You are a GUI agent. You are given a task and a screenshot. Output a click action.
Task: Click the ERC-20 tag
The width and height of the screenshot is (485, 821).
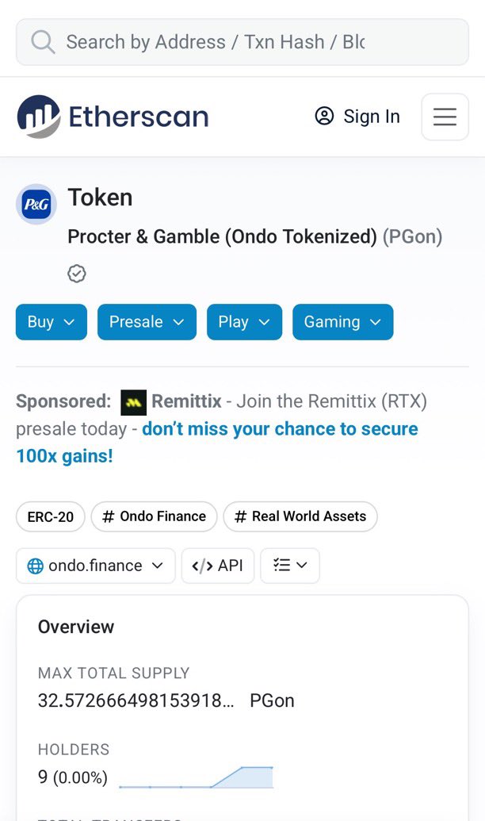click(x=50, y=516)
